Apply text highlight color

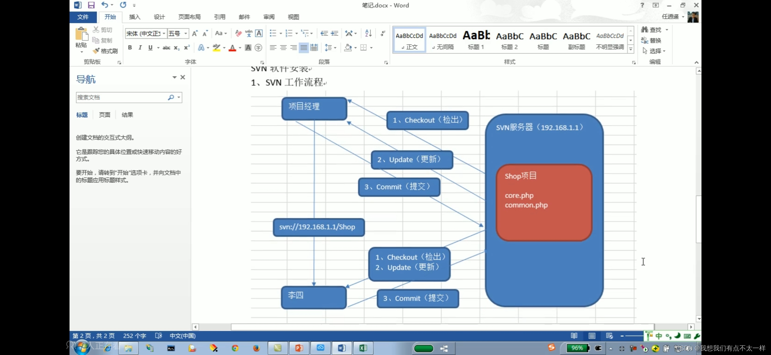tap(216, 48)
